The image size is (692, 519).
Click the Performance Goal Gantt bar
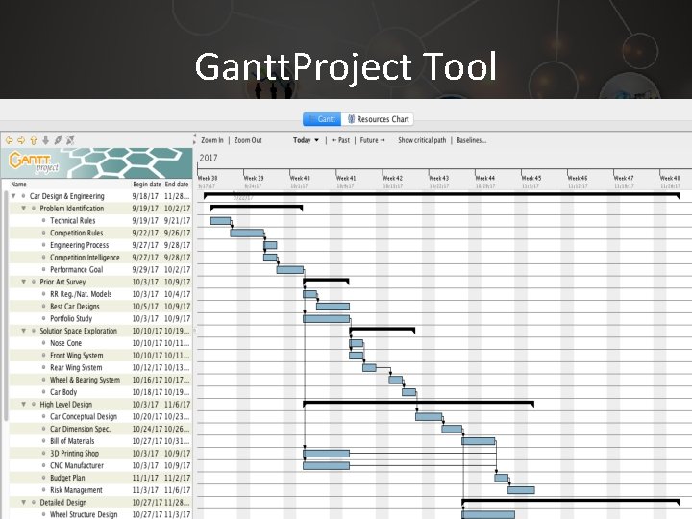click(290, 270)
